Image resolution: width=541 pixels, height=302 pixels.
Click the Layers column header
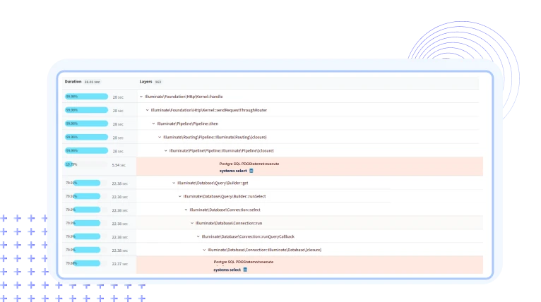coord(145,82)
